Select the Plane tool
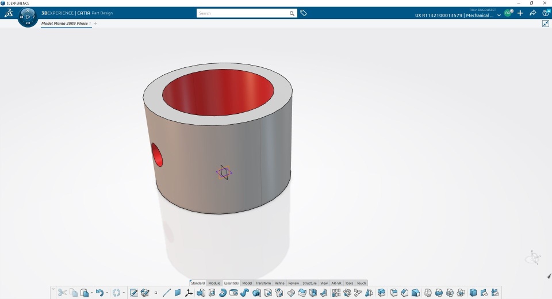This screenshot has height=299, width=552. 178,293
